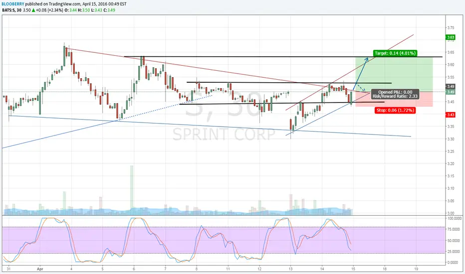Screen dimensions: 465x274
Task: Click the 31 date label on time axis
Action: [9, 269]
